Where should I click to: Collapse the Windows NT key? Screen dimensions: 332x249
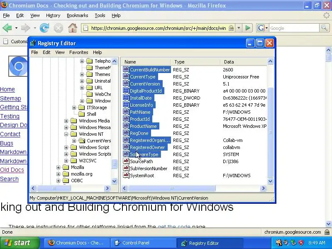[x=66, y=134]
